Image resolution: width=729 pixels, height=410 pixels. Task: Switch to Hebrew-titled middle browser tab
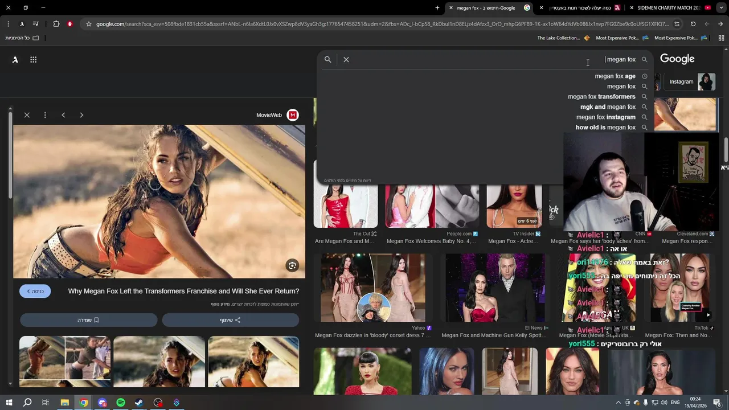[579, 8]
